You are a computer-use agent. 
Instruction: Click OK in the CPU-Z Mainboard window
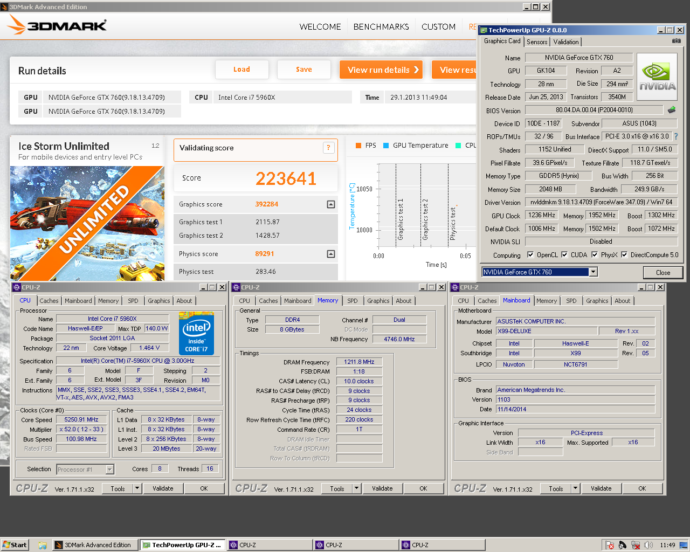coord(642,488)
